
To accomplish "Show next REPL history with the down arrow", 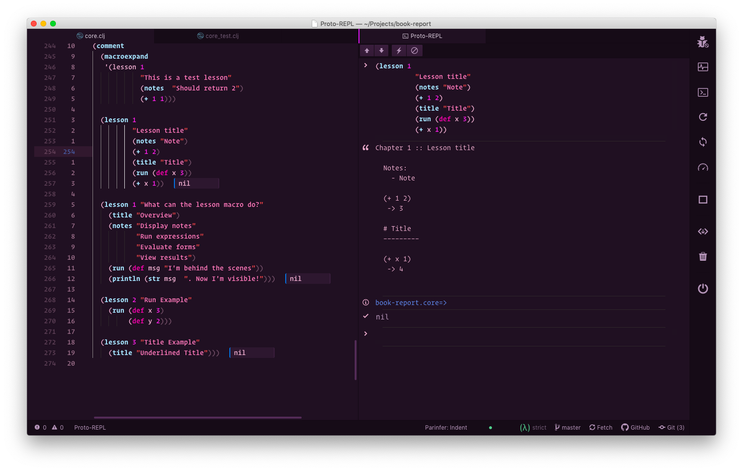I will [x=381, y=51].
